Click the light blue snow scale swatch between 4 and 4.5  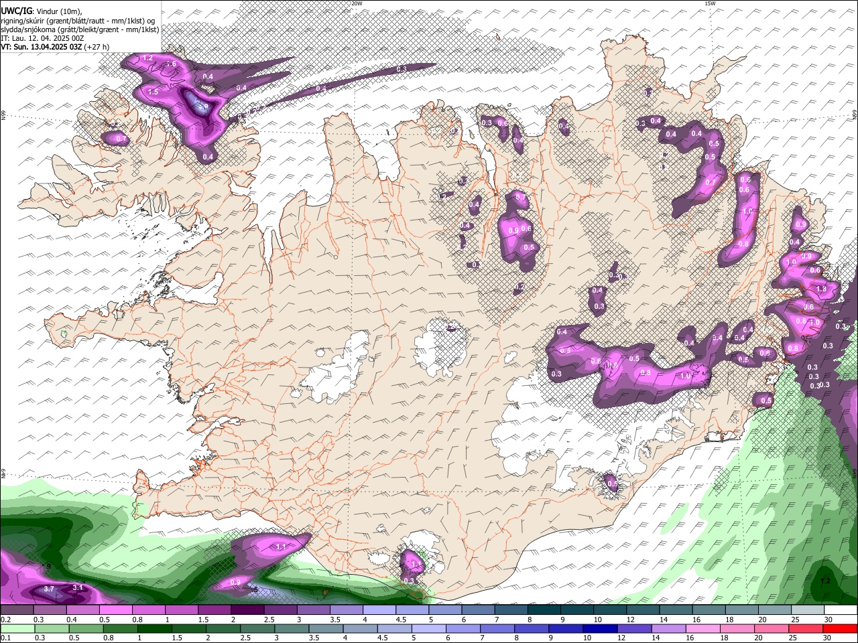click(x=379, y=610)
